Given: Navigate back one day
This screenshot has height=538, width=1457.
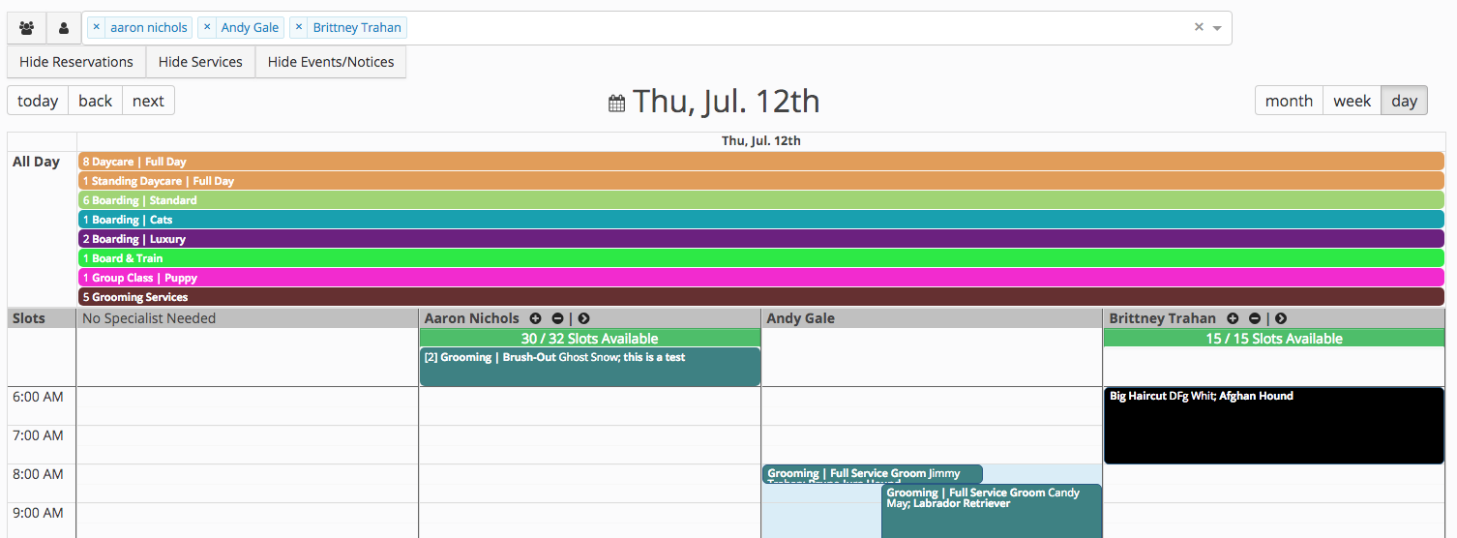Looking at the screenshot, I should point(96,101).
